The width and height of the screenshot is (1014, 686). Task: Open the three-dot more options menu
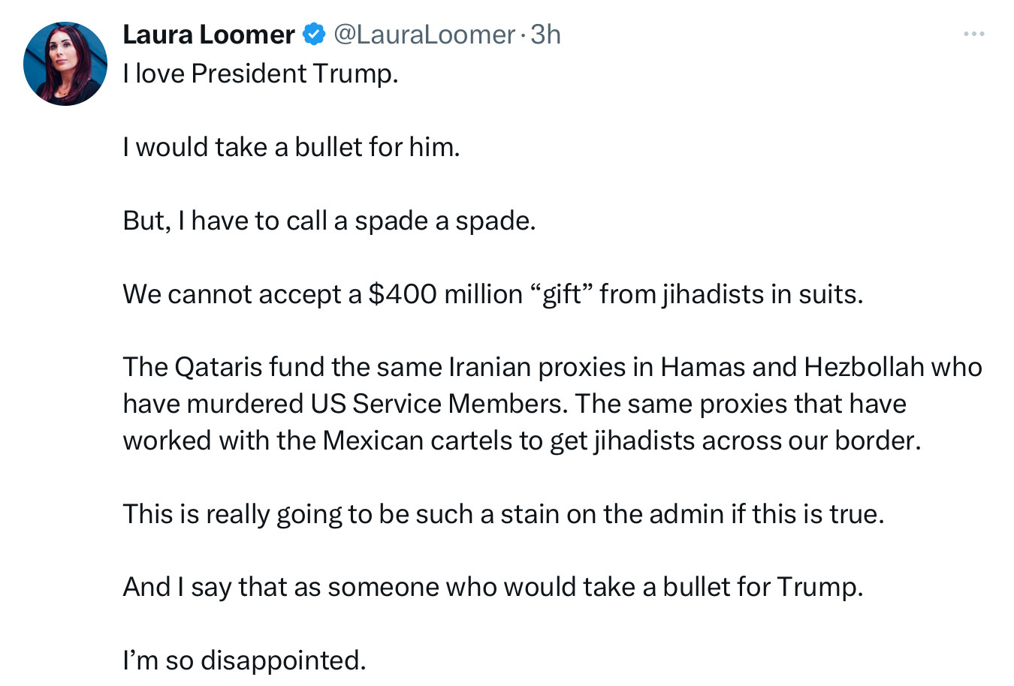(974, 35)
